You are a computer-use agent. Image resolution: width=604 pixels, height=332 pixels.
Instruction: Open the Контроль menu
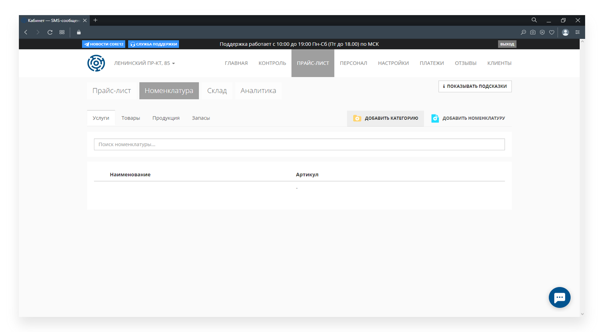coord(272,63)
